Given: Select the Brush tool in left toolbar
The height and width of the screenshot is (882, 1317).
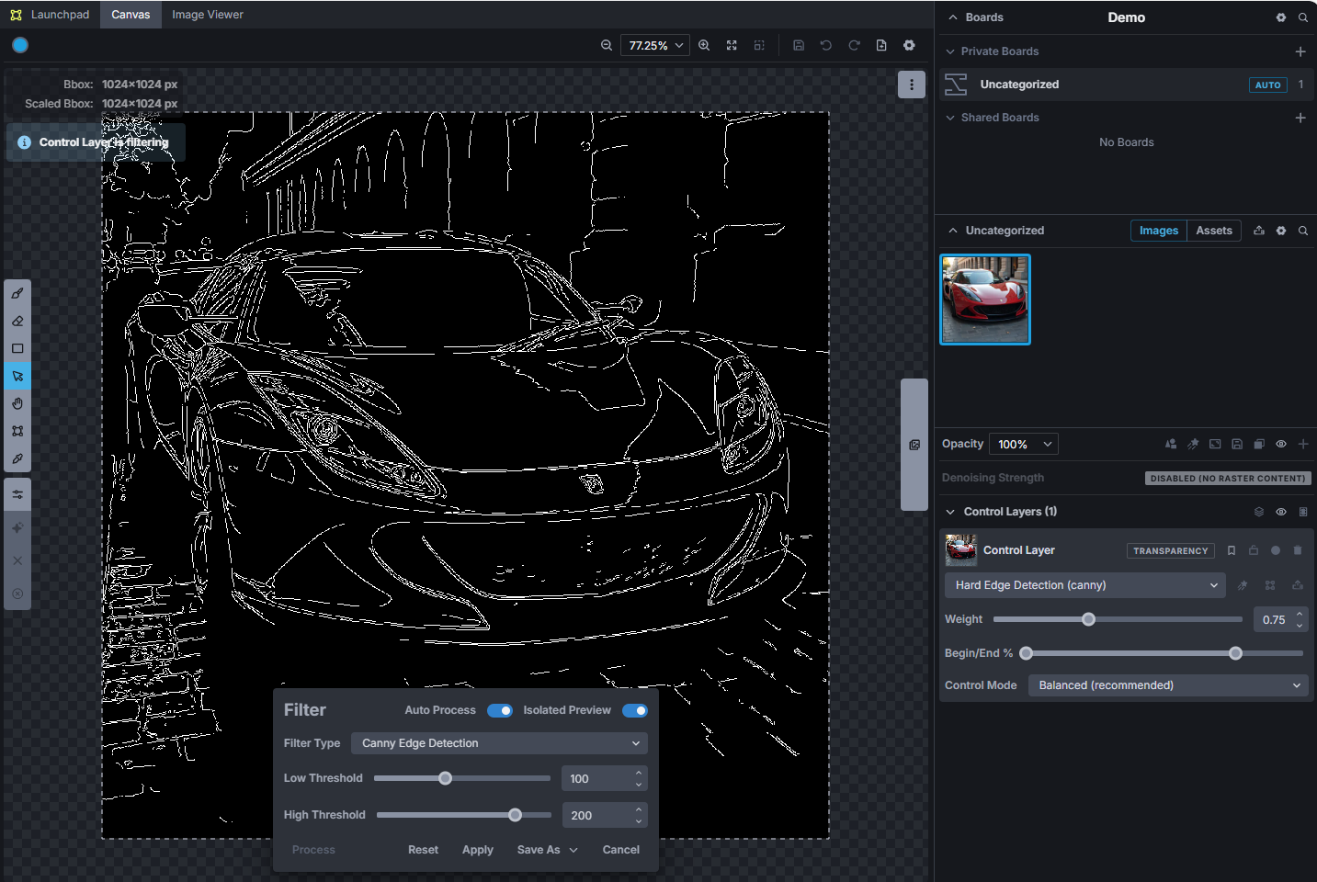Looking at the screenshot, I should 17,294.
